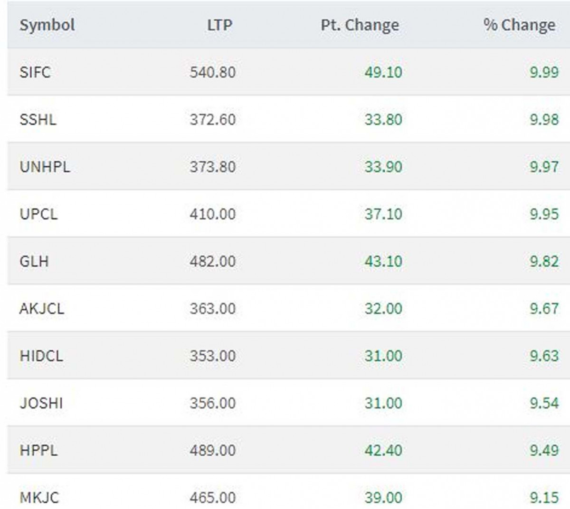570x509 pixels.
Task: Select GLH's point change 43.10
Action: tap(383, 261)
